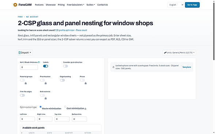
Task: Click the FeneCAM brand name link
Action: point(25,5)
